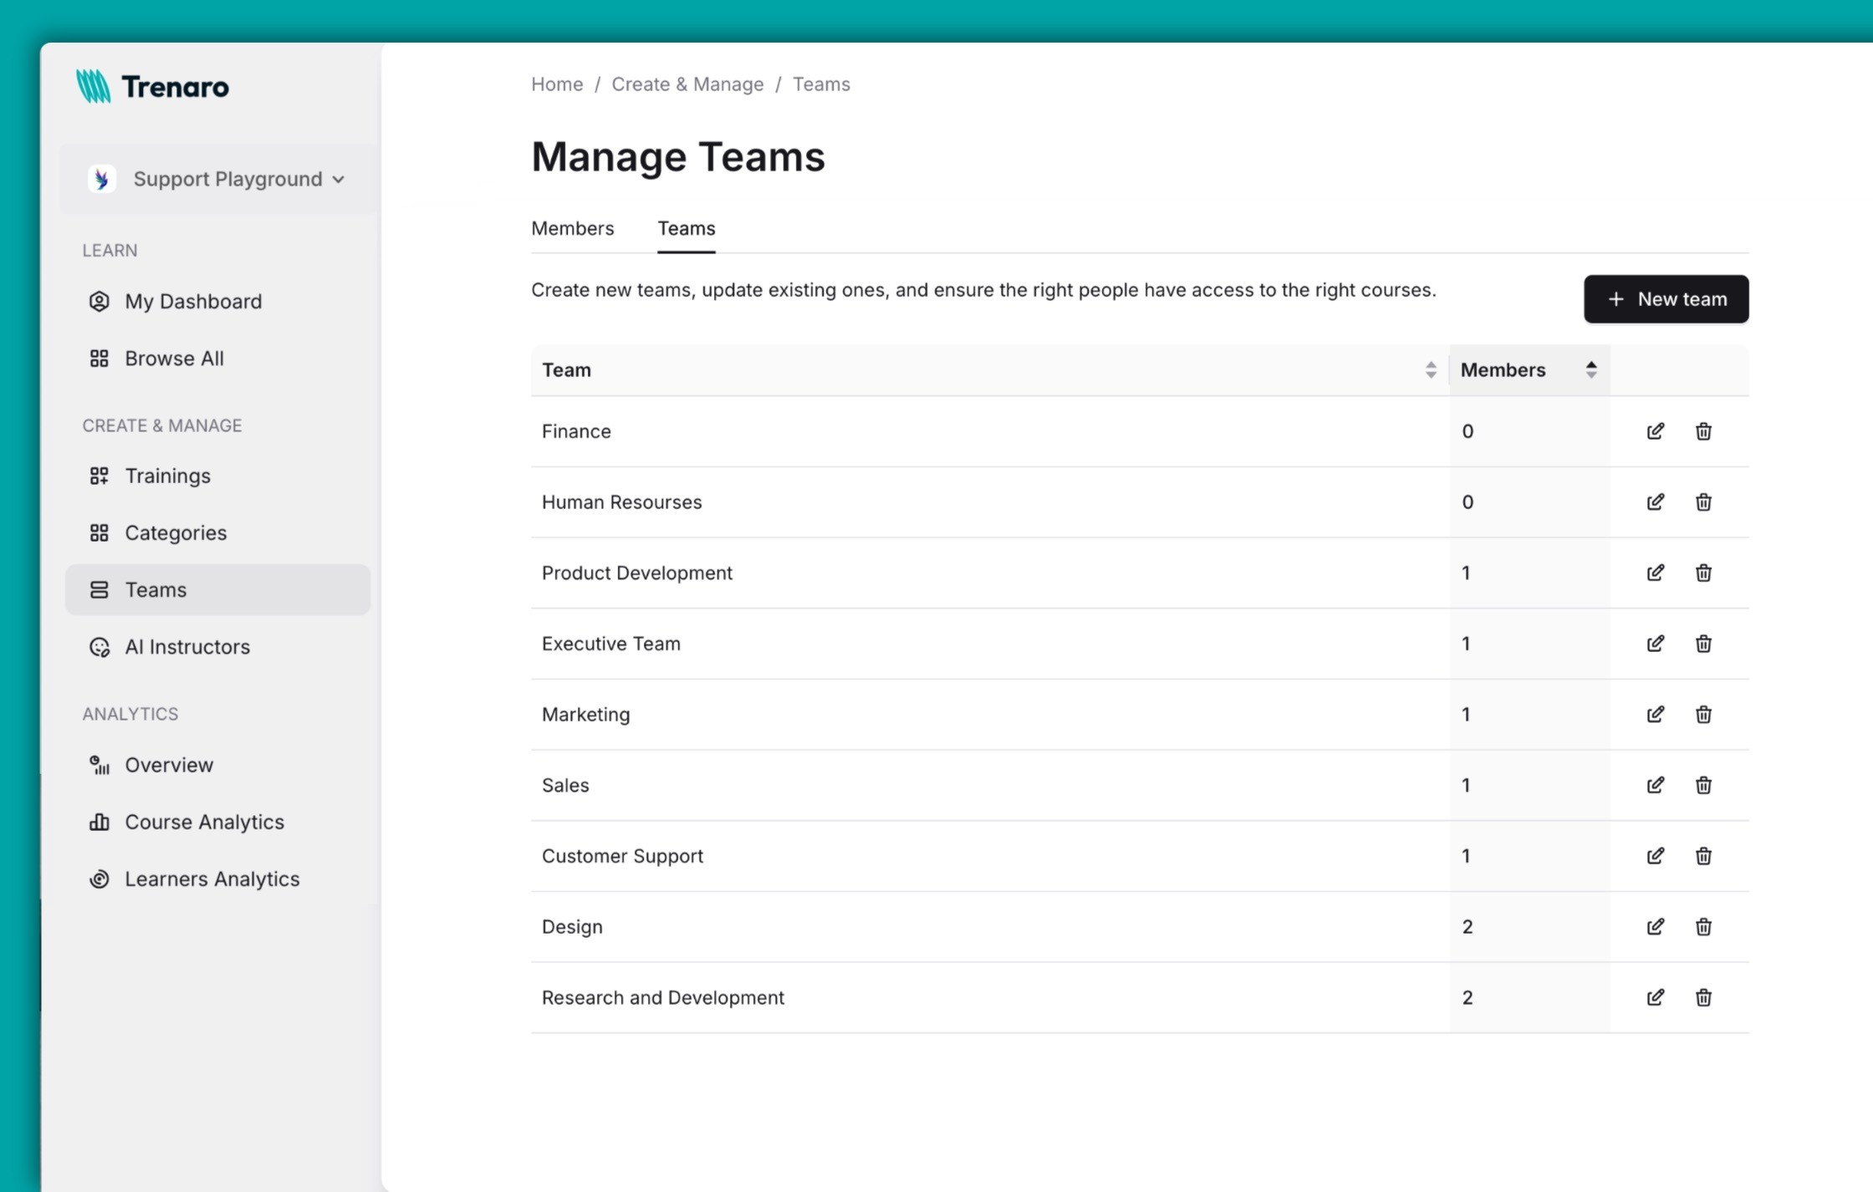Click the Trainings icon under Create & Manage

(x=100, y=476)
